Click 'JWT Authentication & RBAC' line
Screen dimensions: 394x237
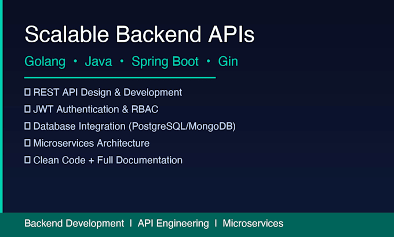[x=92, y=110]
